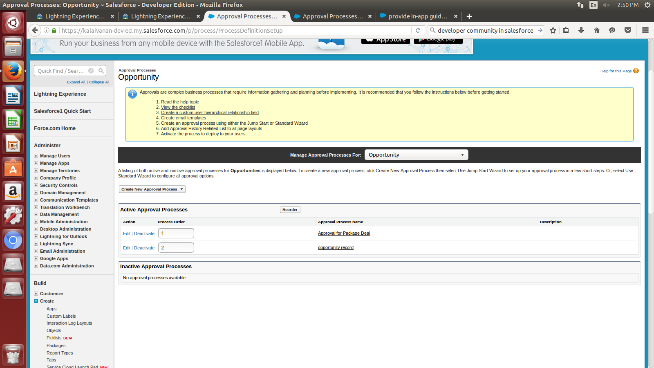Open Ubuntu Dash from the launcher
The width and height of the screenshot is (654, 368).
click(13, 22)
